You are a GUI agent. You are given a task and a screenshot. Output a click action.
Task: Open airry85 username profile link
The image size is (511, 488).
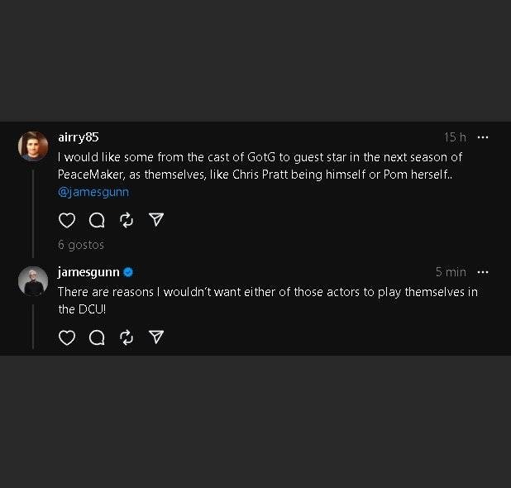(78, 137)
